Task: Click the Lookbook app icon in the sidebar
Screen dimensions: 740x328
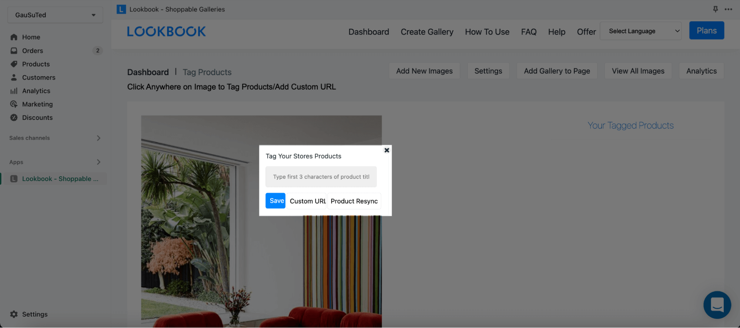Action: point(14,179)
